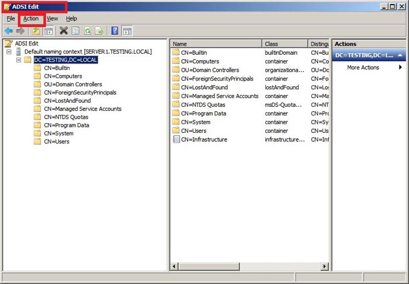The image size is (409, 284).
Task: Click folder icon of CN=Users in list
Action: pos(176,131)
